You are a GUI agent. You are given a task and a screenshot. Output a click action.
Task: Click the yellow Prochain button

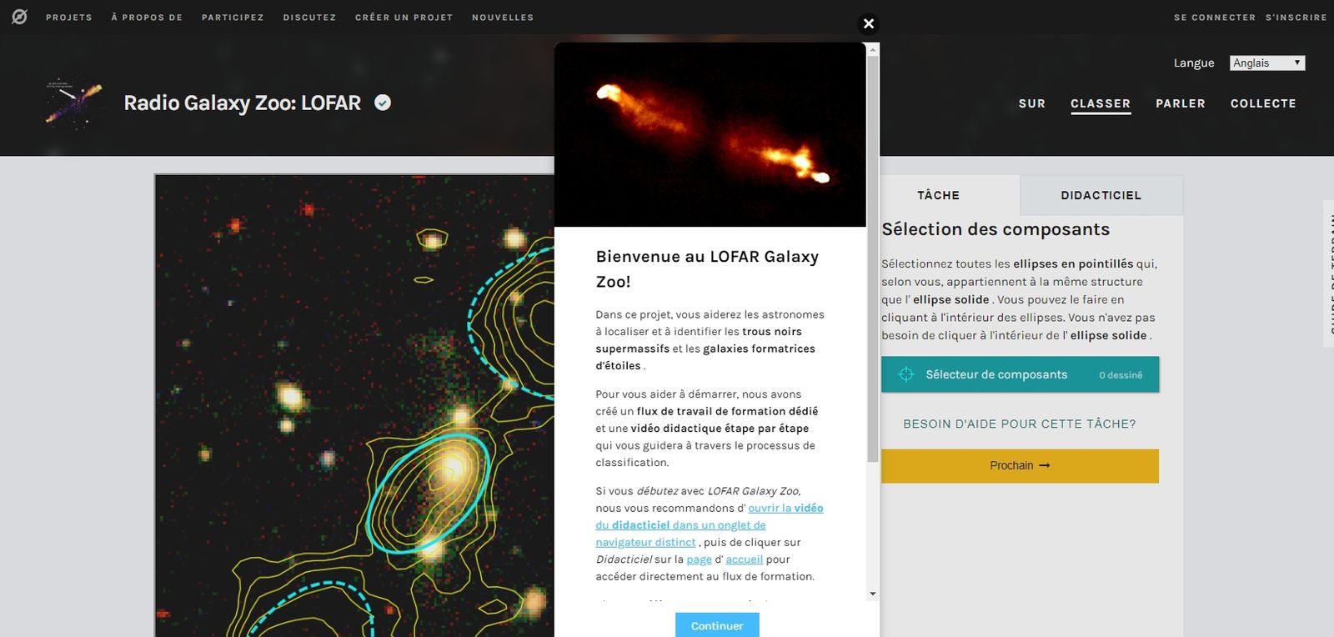pos(1021,466)
